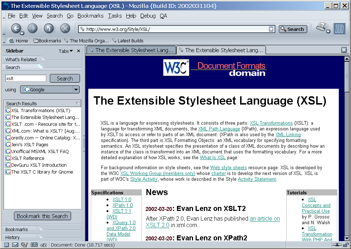Open the Tasks menu
Viewport: 351px width, 249px height.
pyautogui.click(x=115, y=16)
